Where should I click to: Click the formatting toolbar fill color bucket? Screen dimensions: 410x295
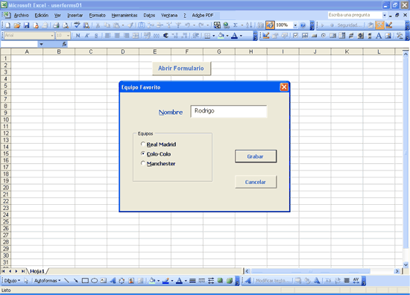(x=221, y=36)
